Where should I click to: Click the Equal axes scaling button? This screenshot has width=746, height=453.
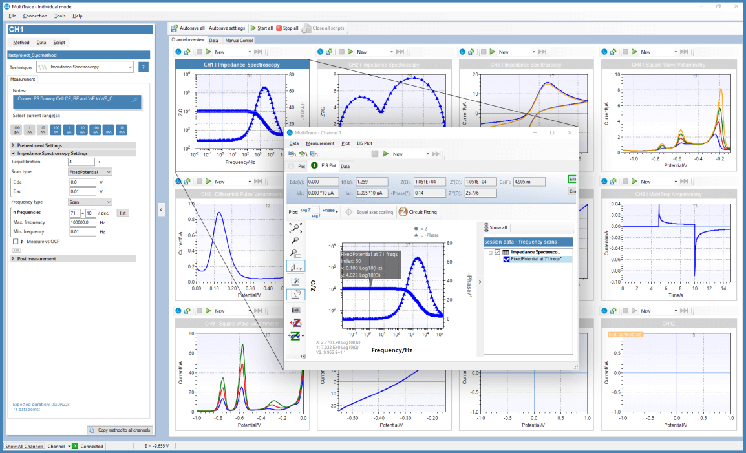369,212
